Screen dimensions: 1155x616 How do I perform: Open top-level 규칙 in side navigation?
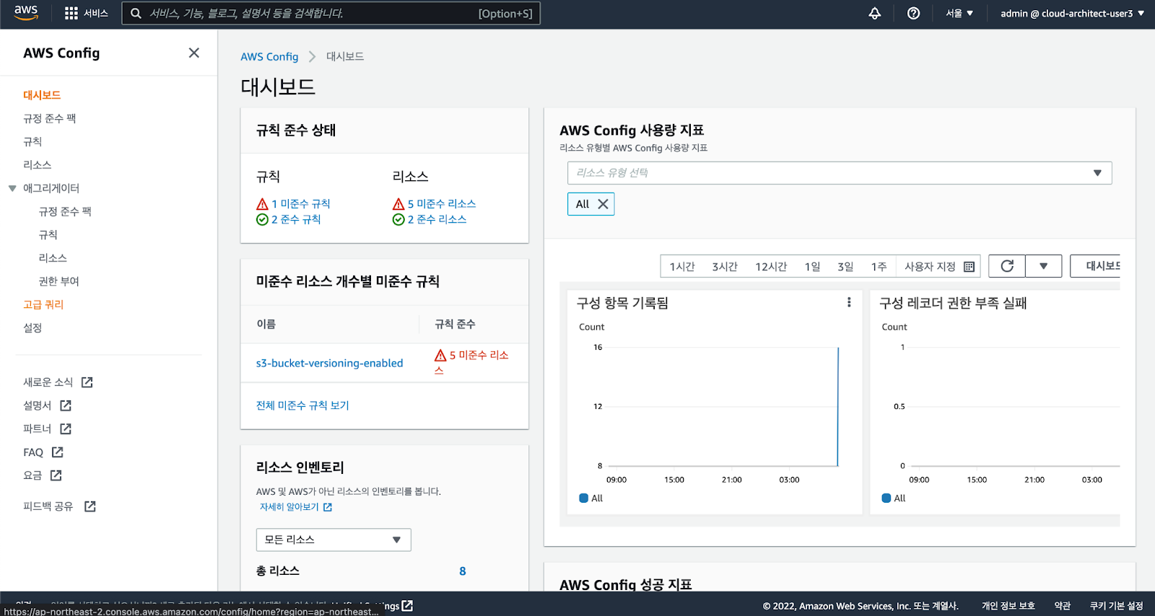click(x=32, y=141)
